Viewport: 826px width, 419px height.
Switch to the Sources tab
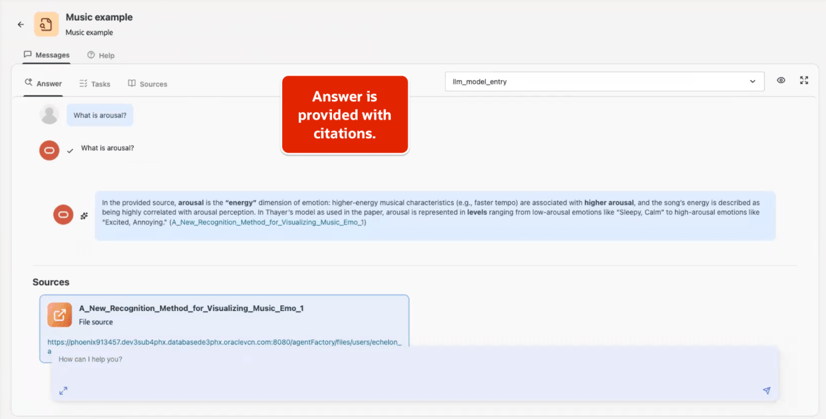148,84
